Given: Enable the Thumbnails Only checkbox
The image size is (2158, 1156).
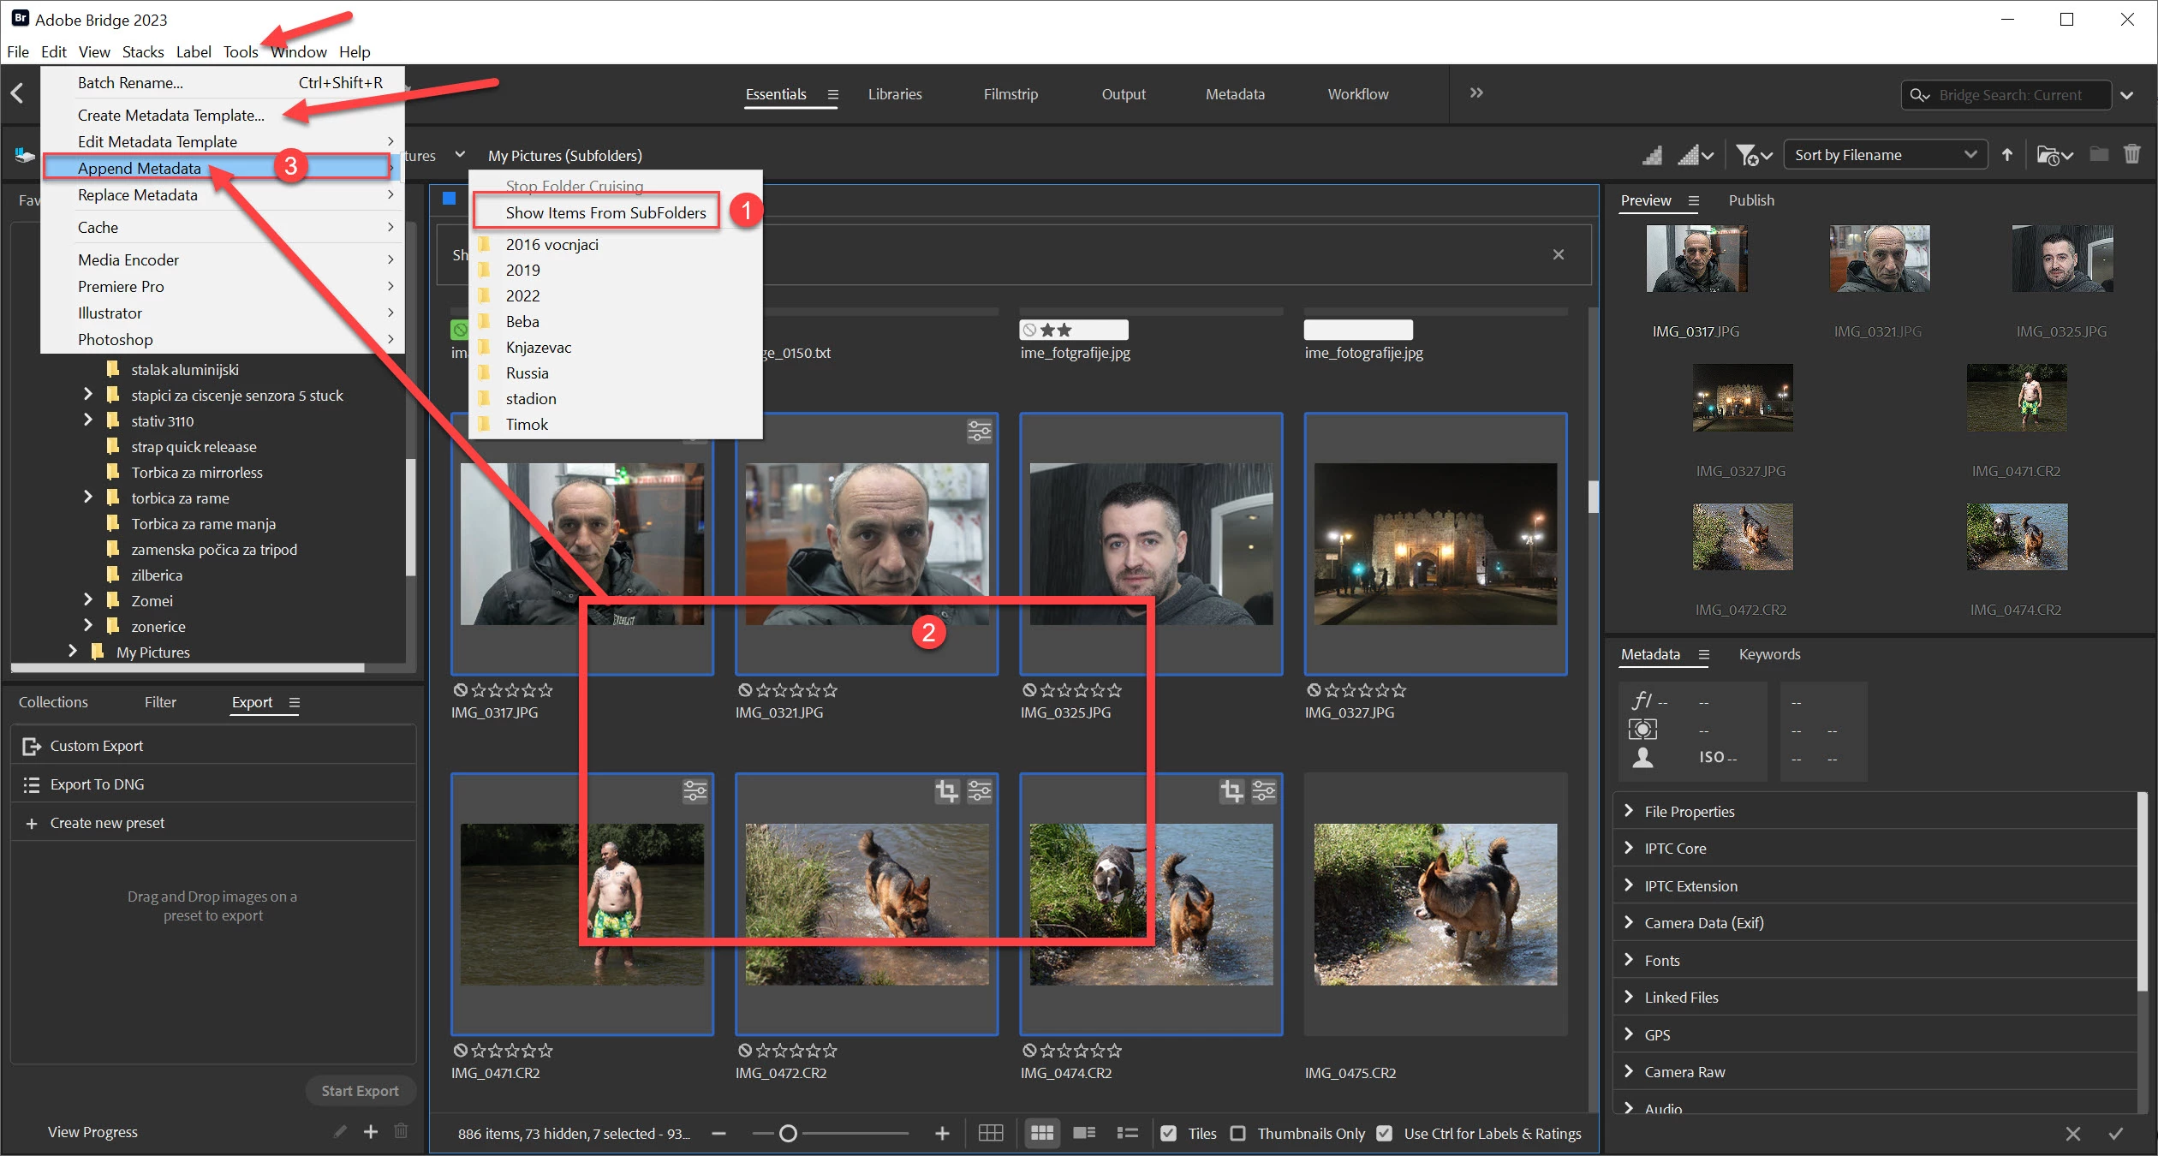Looking at the screenshot, I should (1237, 1133).
